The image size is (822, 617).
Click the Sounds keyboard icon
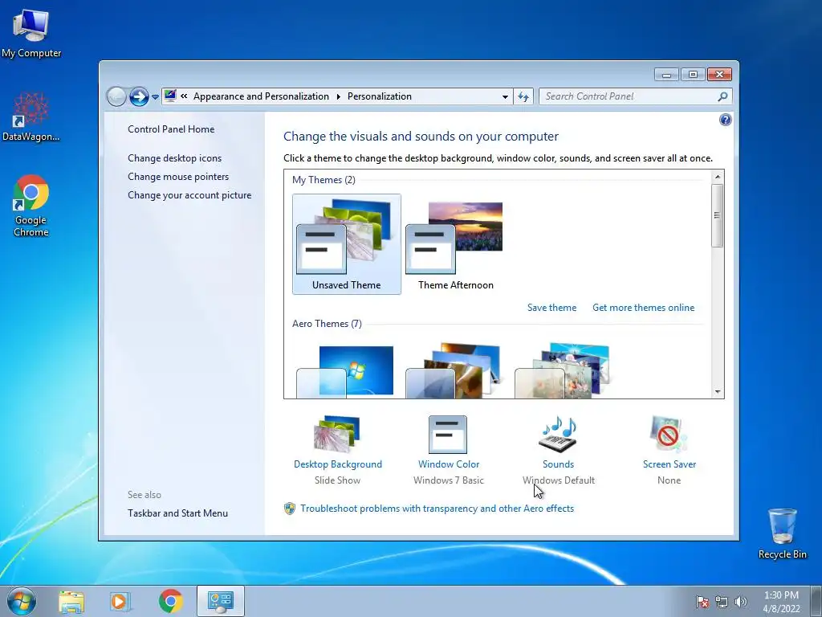tap(559, 434)
